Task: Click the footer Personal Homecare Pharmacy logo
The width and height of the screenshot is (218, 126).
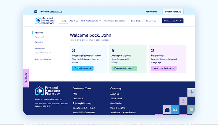Action: tap(48, 91)
